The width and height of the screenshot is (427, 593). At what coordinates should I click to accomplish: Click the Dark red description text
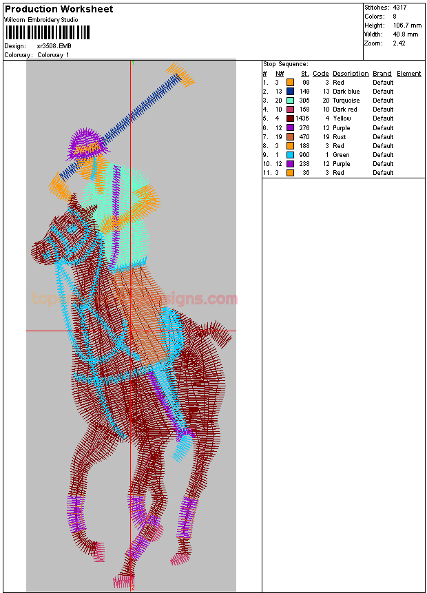pos(344,110)
